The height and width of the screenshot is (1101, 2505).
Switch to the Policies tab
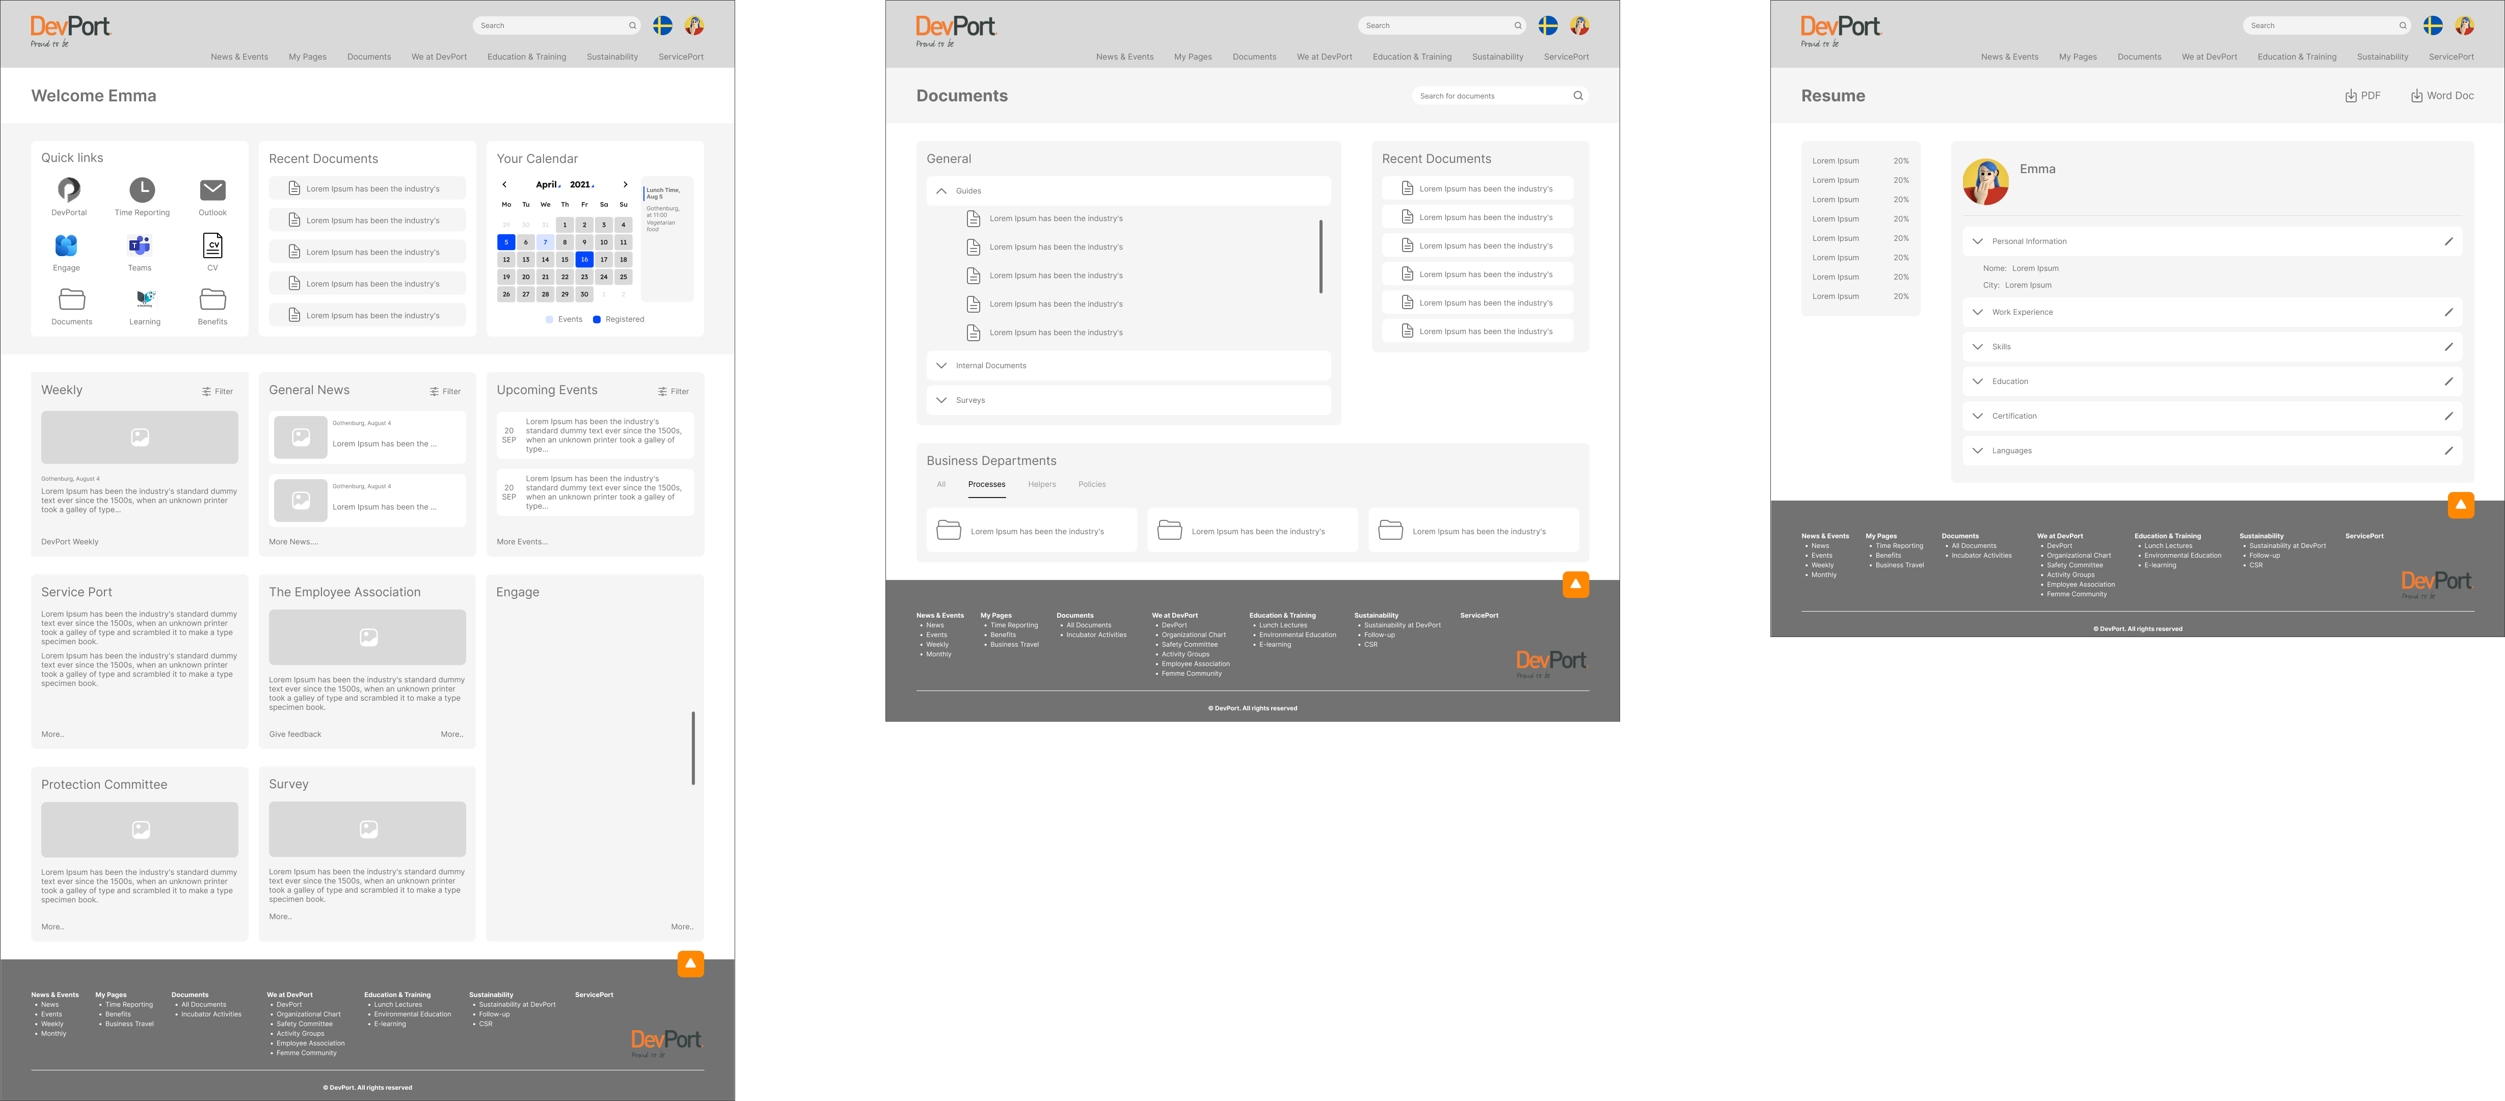[1091, 484]
